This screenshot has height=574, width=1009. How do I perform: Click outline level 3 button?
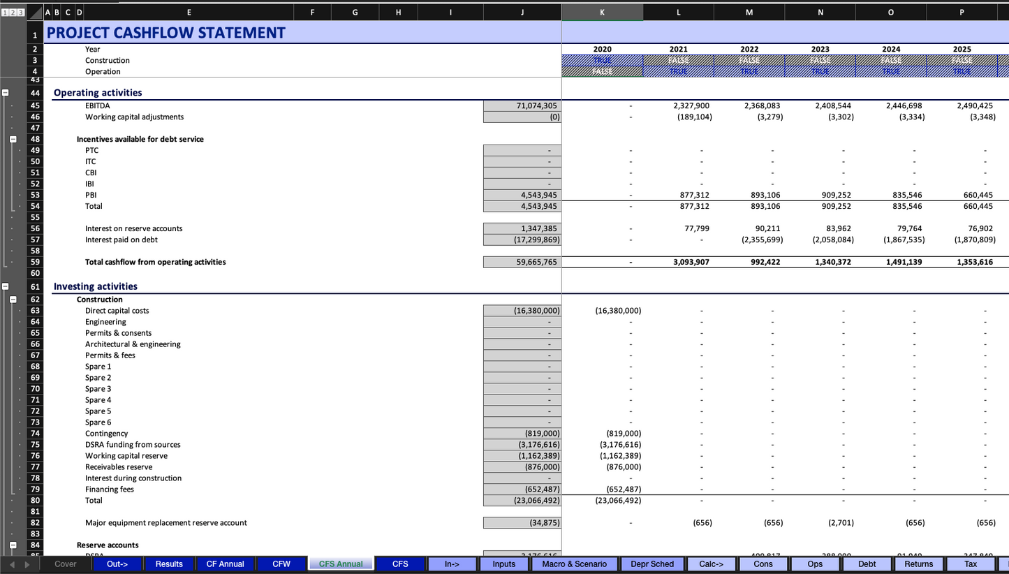[x=21, y=13]
